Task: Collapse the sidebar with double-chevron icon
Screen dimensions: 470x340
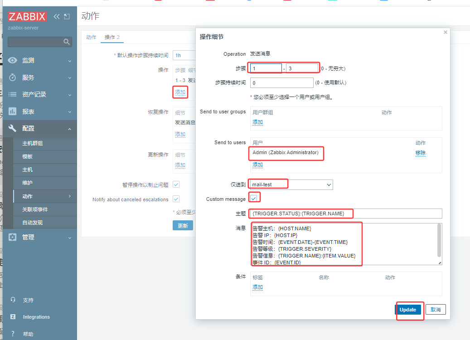Action: click(x=56, y=16)
